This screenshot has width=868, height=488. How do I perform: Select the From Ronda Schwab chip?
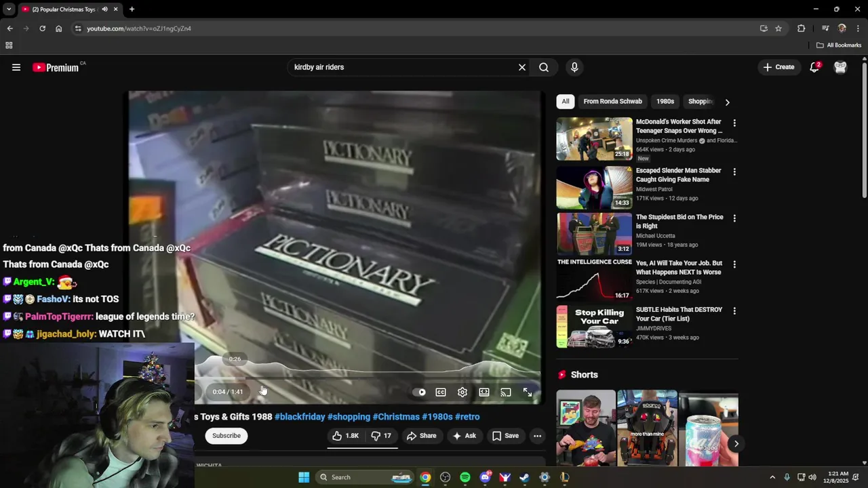pos(612,102)
